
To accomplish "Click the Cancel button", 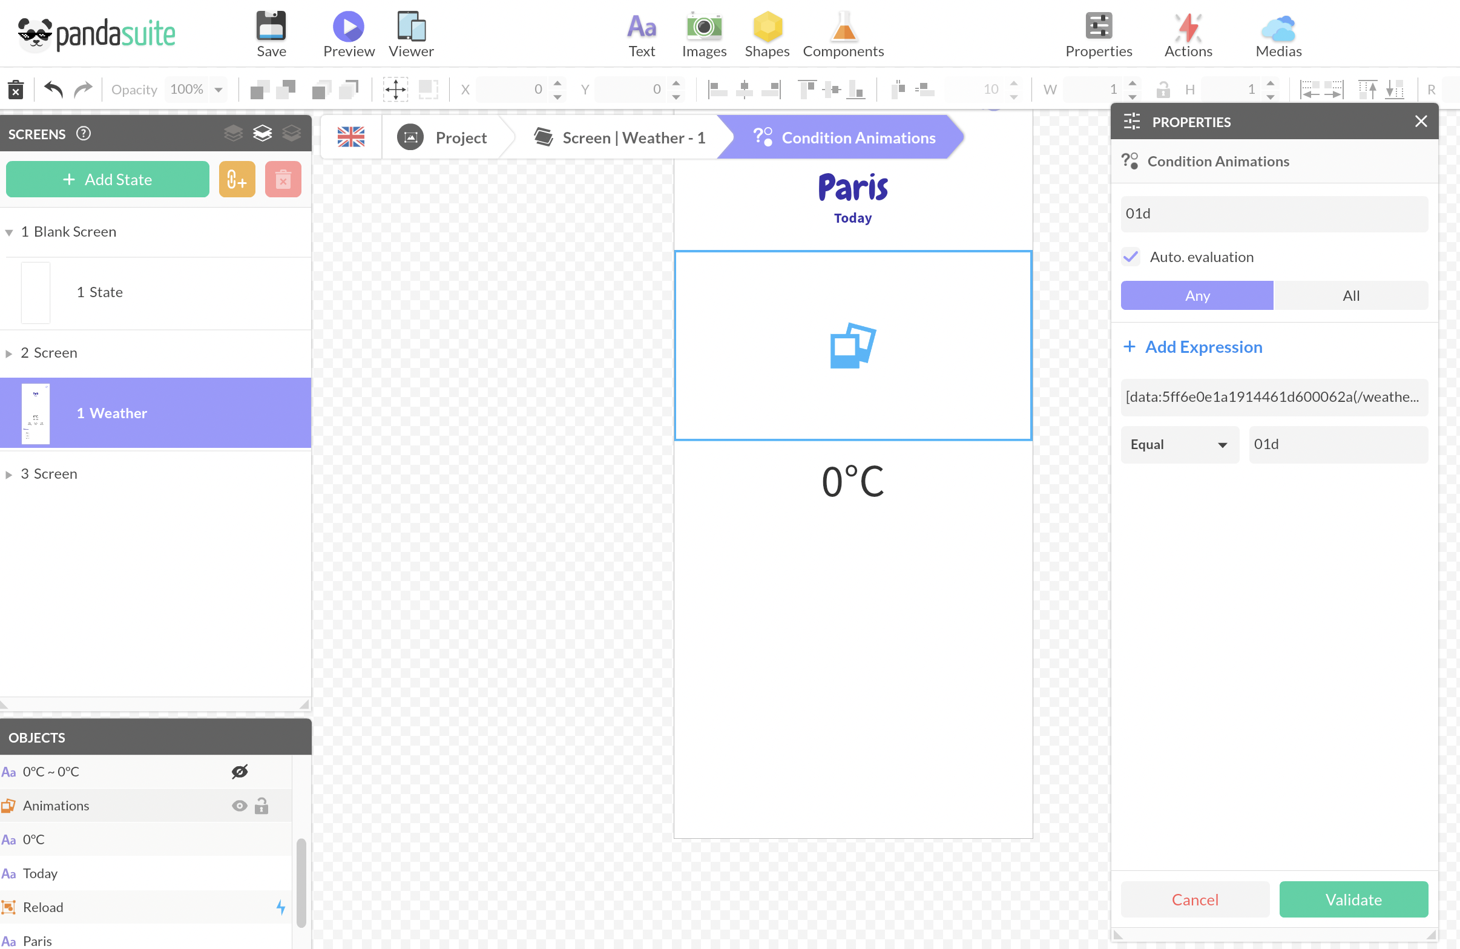I will pos(1195,899).
